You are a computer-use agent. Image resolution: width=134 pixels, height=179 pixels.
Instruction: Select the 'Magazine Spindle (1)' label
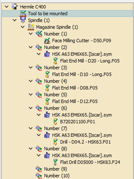(x=57, y=27)
